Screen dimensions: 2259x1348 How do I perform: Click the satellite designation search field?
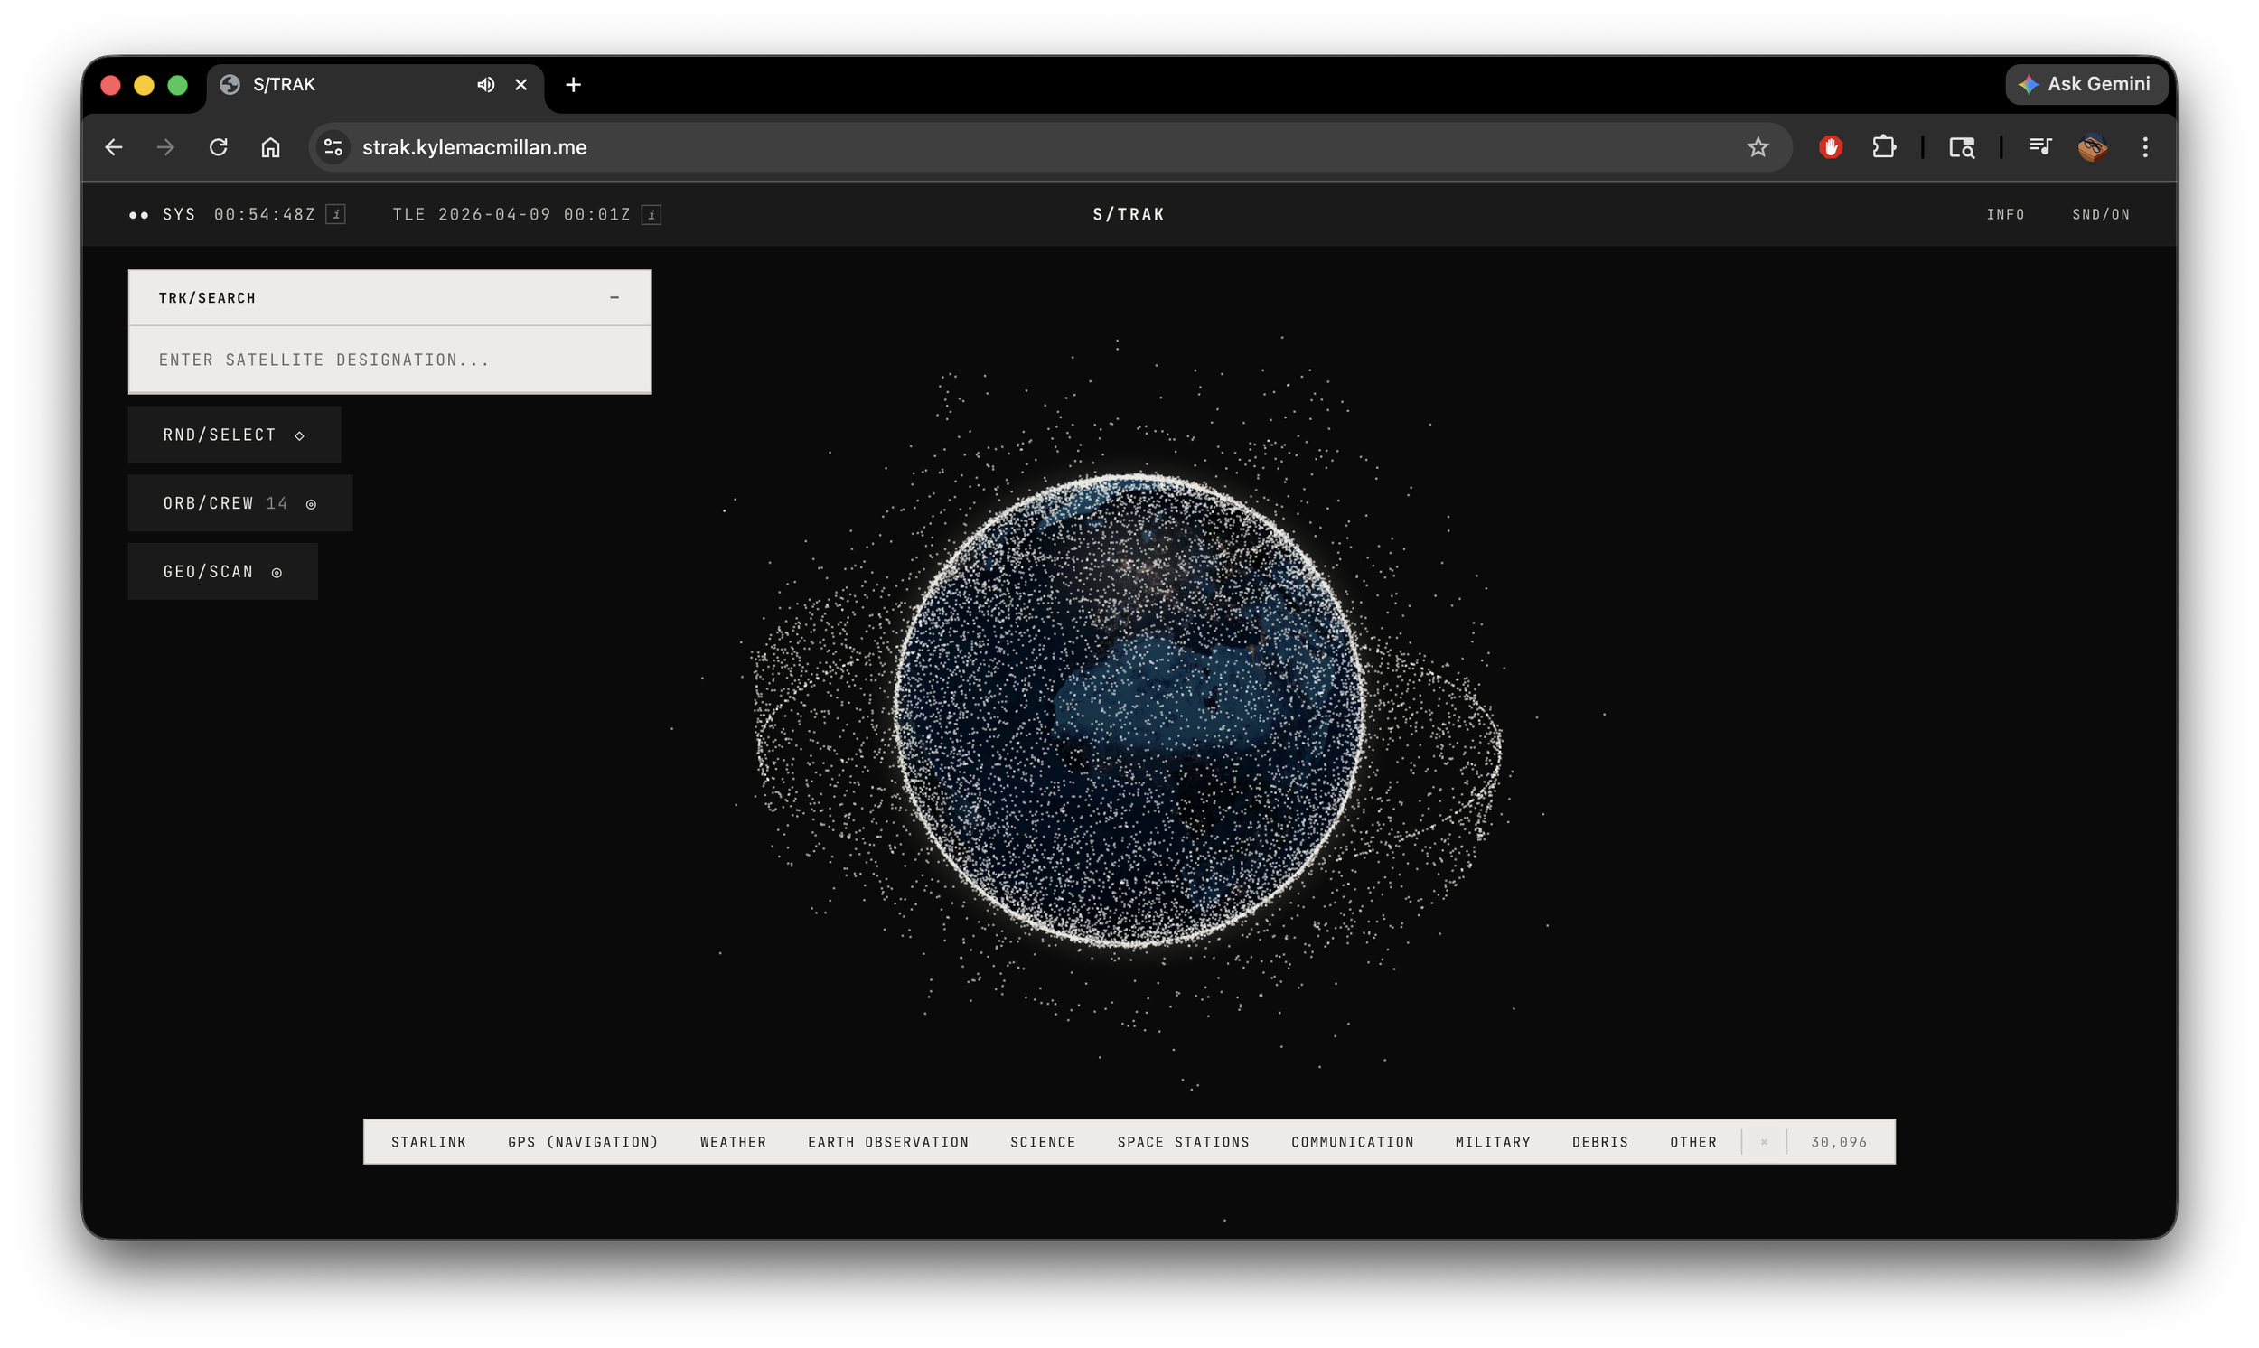coord(389,360)
